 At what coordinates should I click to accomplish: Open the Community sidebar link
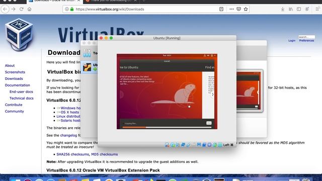click(x=15, y=111)
